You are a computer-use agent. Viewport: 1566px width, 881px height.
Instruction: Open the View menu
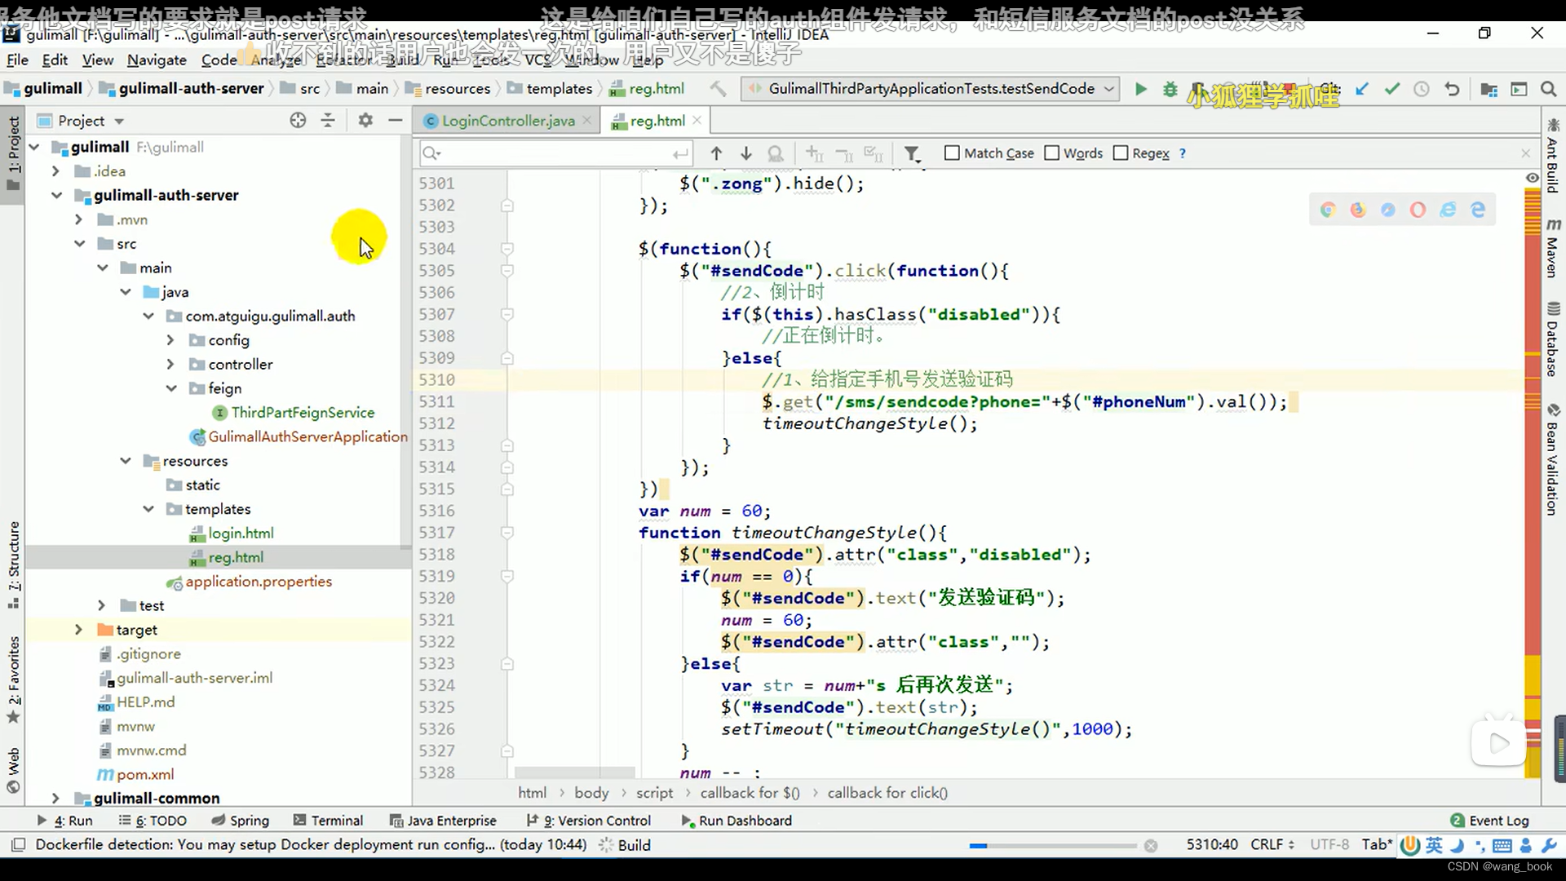click(98, 60)
